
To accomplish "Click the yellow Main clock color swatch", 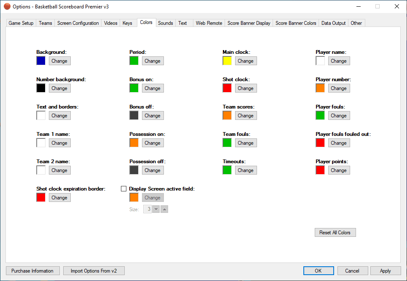I will click(x=227, y=61).
